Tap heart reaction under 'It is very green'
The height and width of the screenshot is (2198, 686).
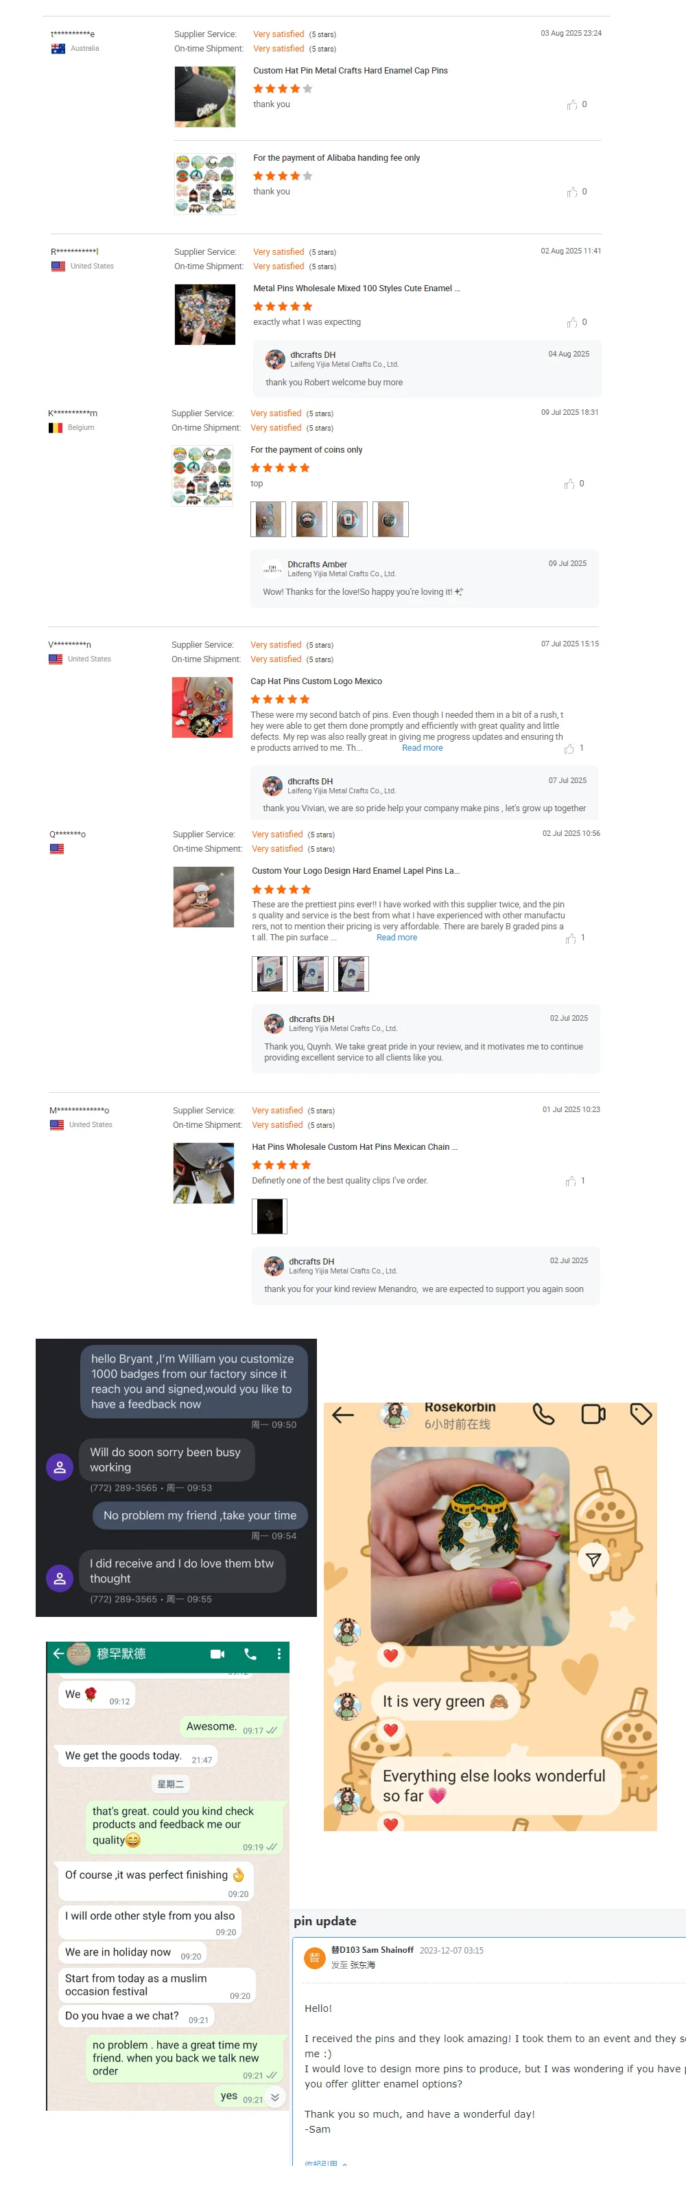click(x=390, y=1730)
